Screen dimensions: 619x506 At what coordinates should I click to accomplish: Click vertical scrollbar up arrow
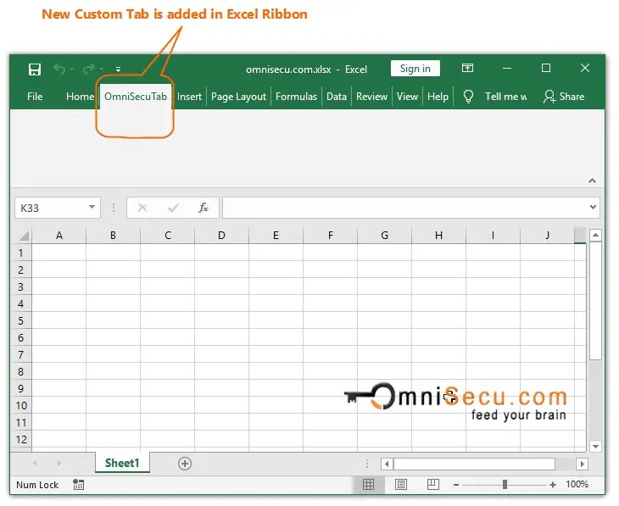(x=595, y=236)
